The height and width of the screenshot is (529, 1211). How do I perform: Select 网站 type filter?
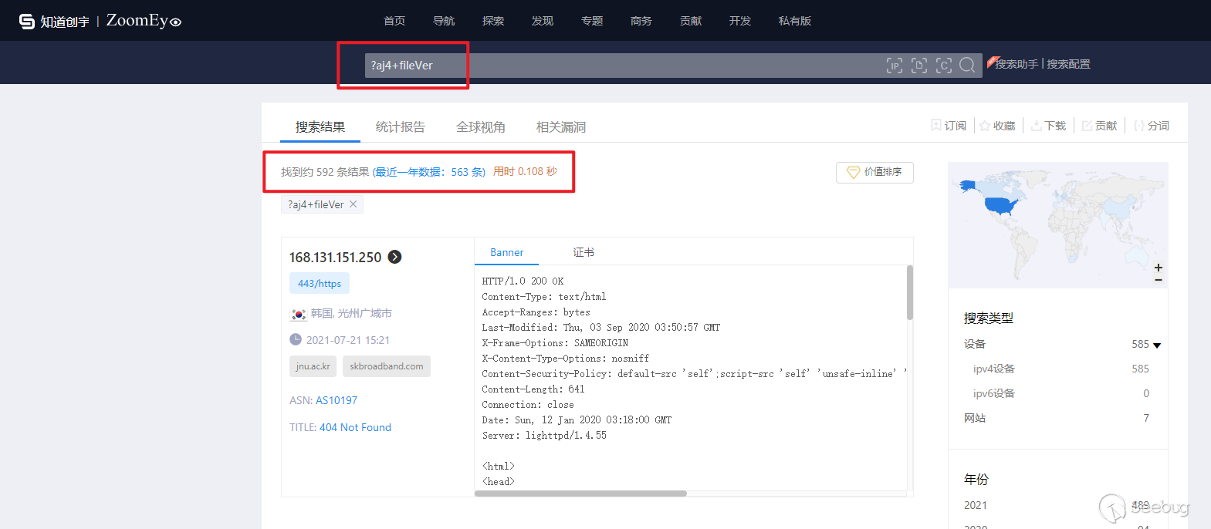(975, 418)
